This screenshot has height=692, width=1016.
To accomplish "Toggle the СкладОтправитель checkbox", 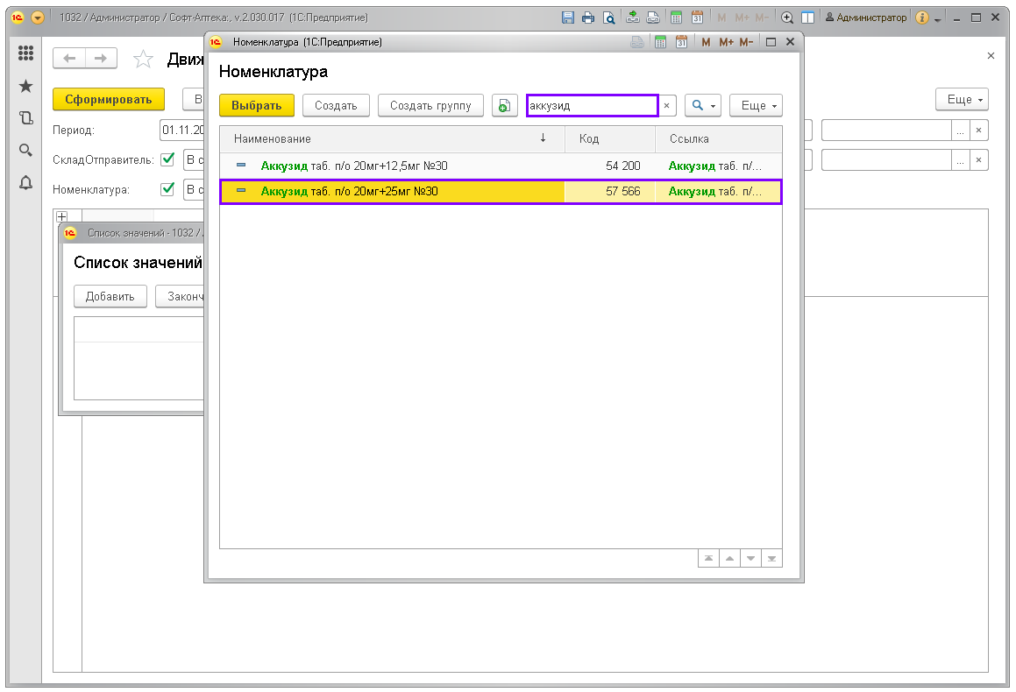I will pos(167,159).
